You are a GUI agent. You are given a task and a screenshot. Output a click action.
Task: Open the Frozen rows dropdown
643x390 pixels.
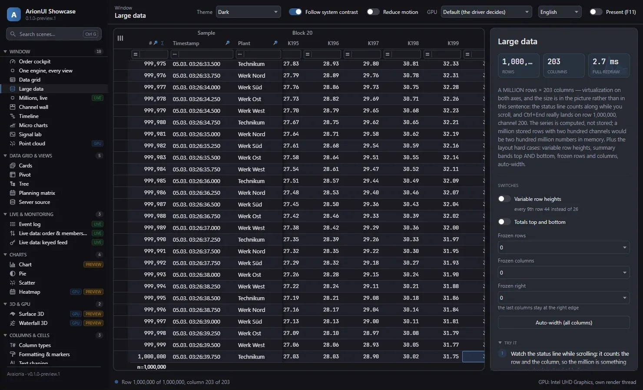[563, 247]
